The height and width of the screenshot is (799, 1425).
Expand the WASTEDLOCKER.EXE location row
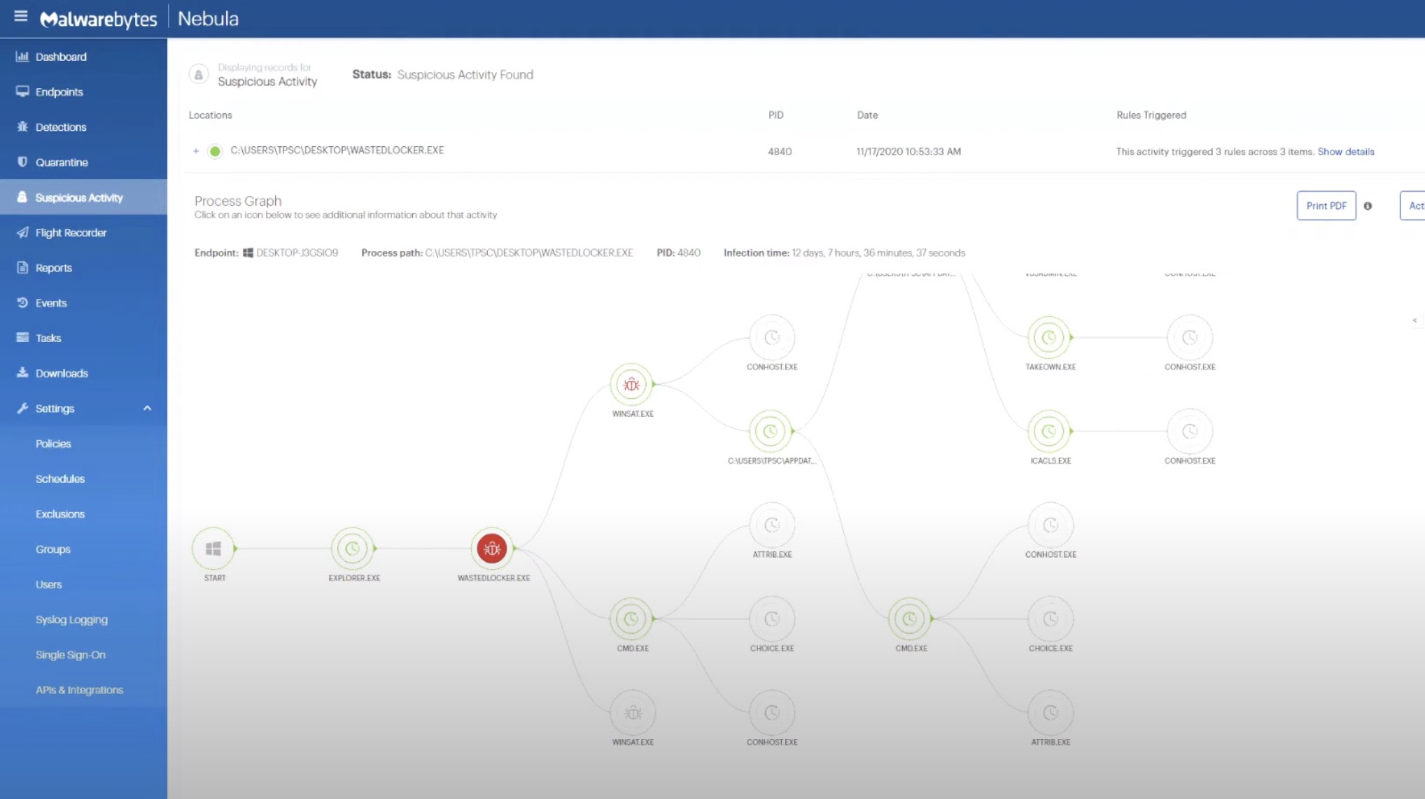pyautogui.click(x=196, y=151)
